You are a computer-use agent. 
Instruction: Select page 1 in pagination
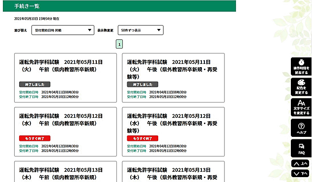[x=119, y=44]
